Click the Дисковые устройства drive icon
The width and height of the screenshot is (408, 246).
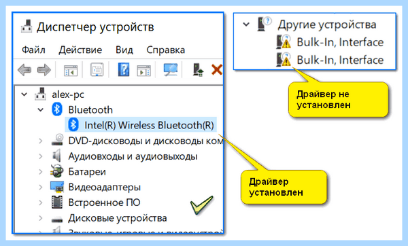pos(56,219)
